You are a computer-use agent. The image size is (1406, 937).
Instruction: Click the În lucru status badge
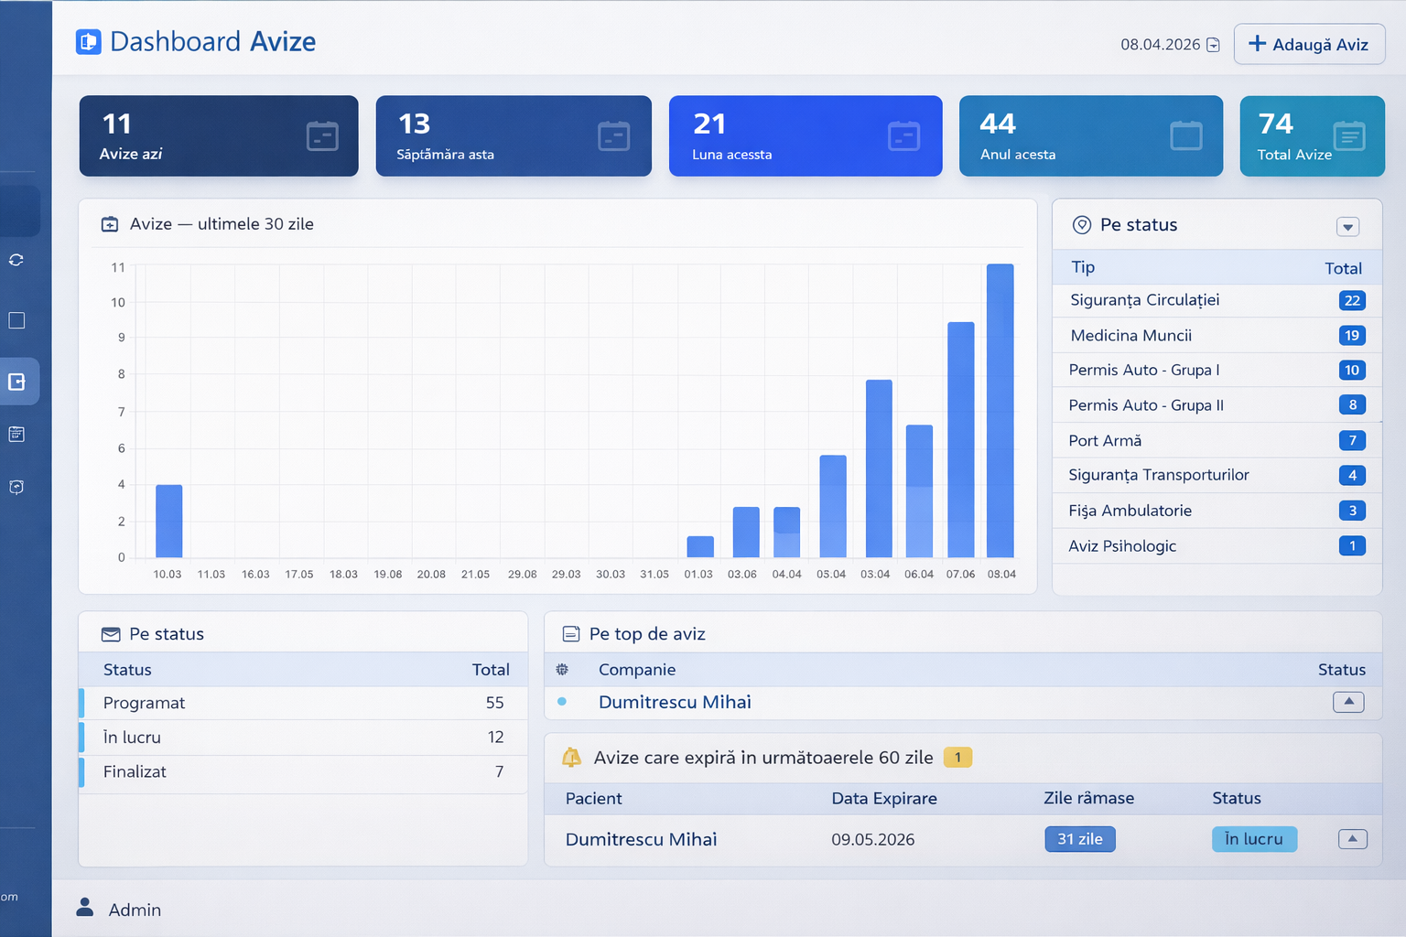[1254, 838]
